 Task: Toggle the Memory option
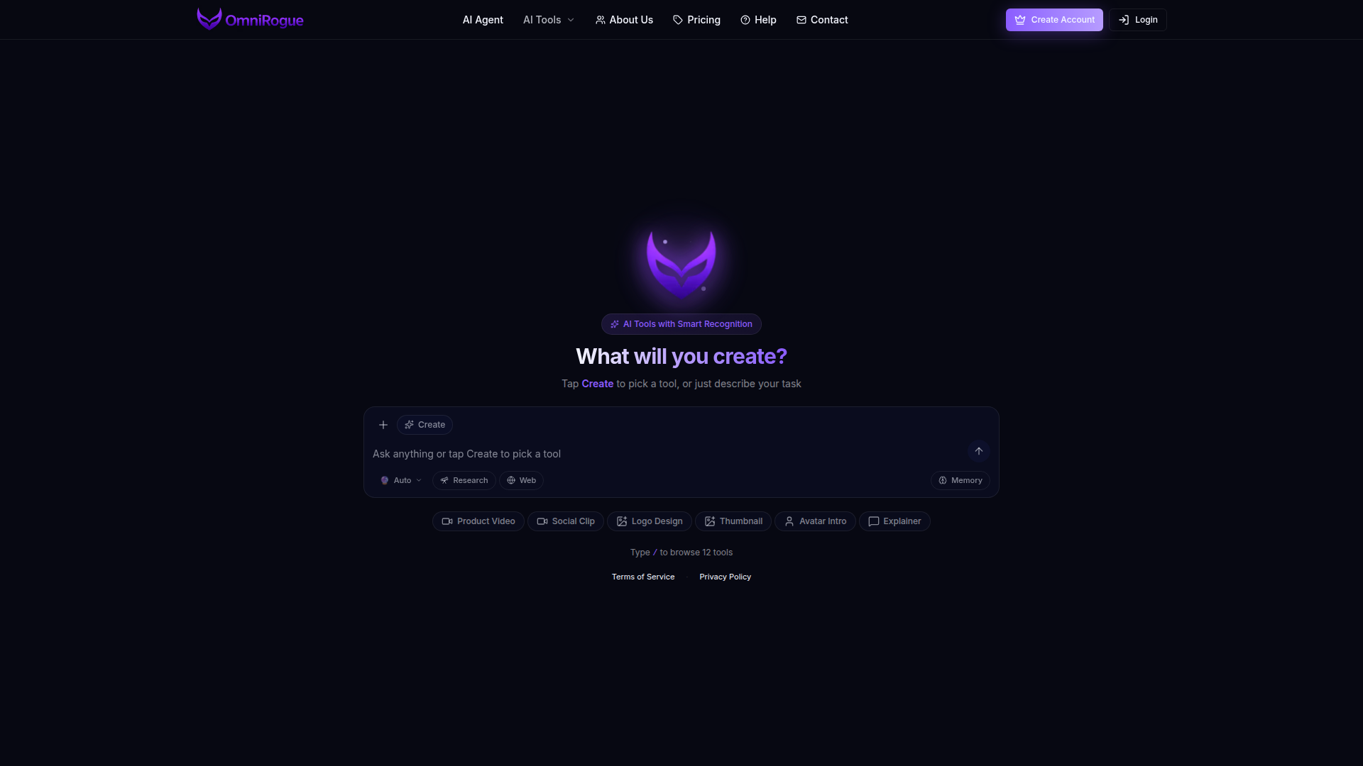coord(960,480)
